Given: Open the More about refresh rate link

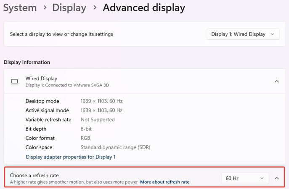Looking at the screenshot, I should [164, 182].
